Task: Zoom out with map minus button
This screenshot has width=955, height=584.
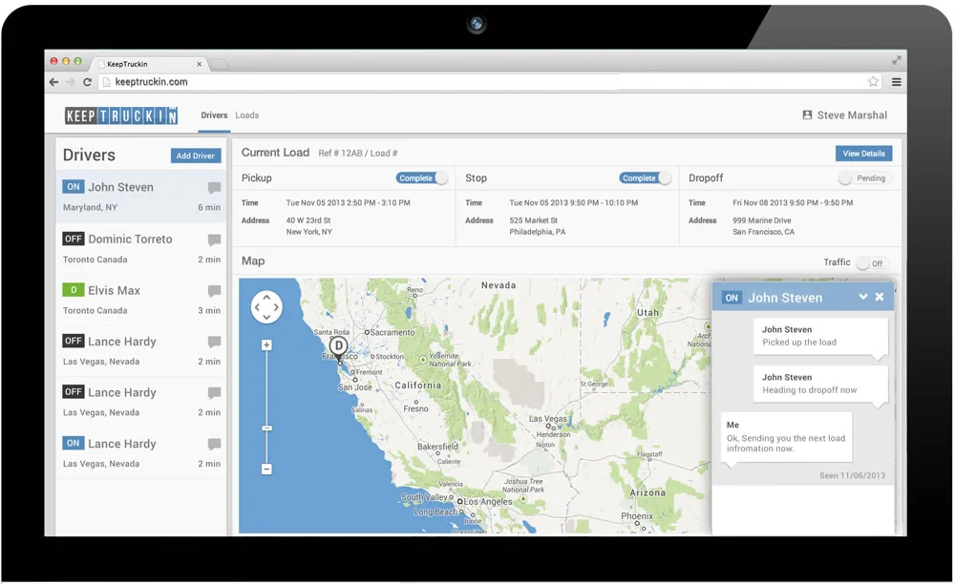Action: point(266,469)
